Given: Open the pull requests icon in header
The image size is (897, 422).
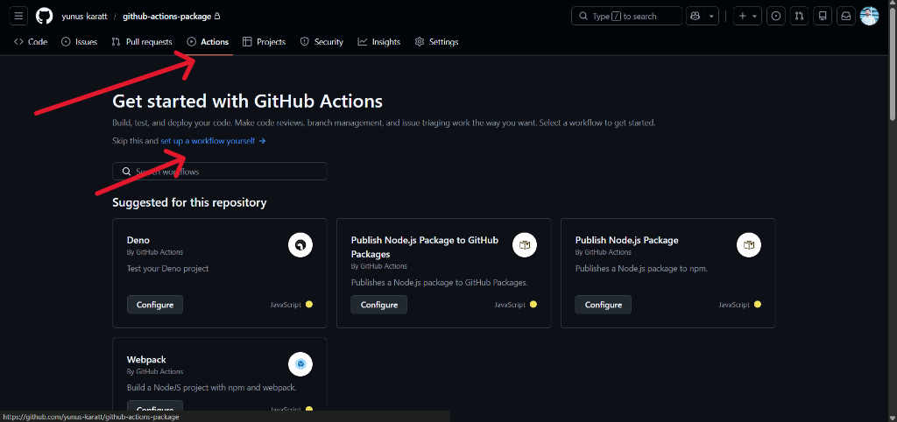Looking at the screenshot, I should pos(799,16).
